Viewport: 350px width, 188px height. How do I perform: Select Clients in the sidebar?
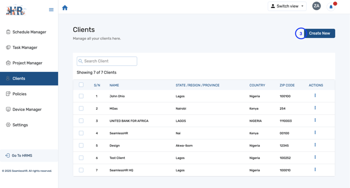pos(29,79)
